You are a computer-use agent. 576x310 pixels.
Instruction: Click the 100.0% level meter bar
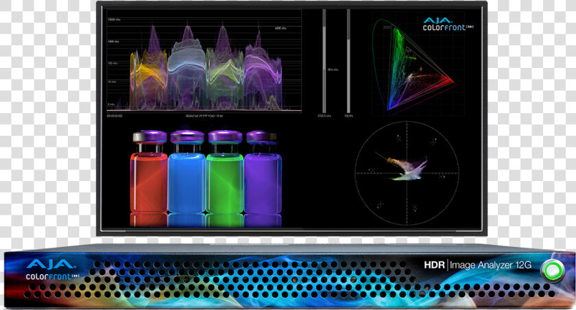348,61
